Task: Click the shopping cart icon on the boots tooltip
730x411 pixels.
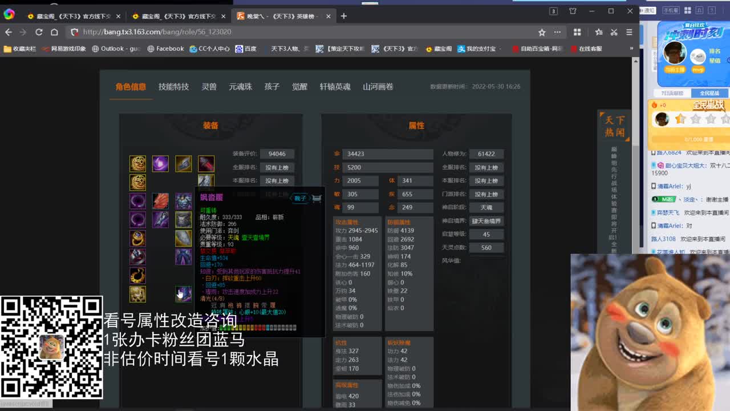Action: coord(317,198)
